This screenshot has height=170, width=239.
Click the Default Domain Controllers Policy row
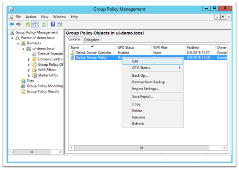click(95, 53)
